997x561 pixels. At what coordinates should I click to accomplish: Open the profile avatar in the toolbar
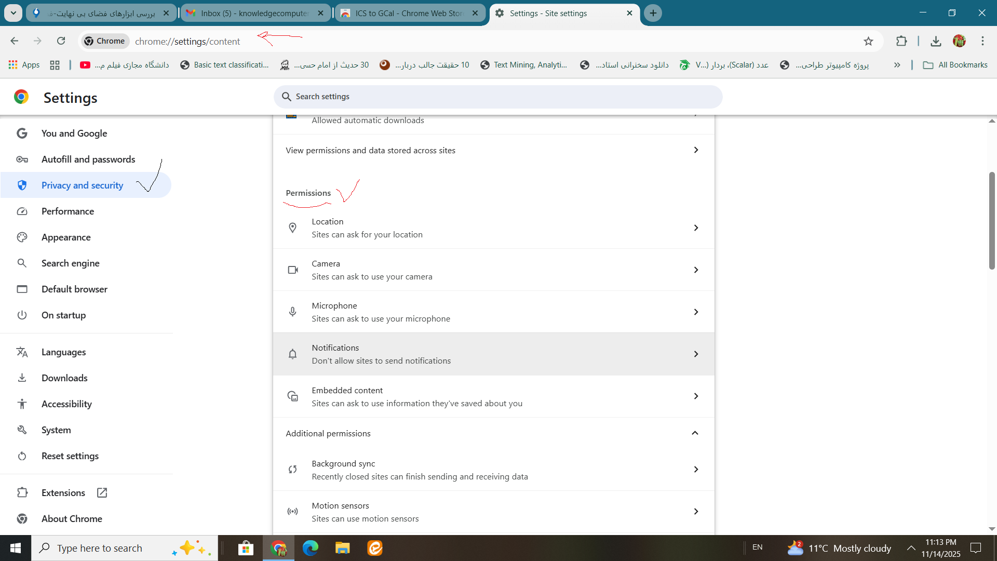tap(959, 41)
